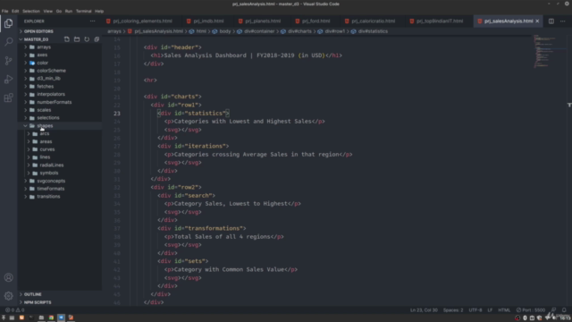Collapse the MASTER_D3 section
The image size is (572, 322).
(x=36, y=39)
